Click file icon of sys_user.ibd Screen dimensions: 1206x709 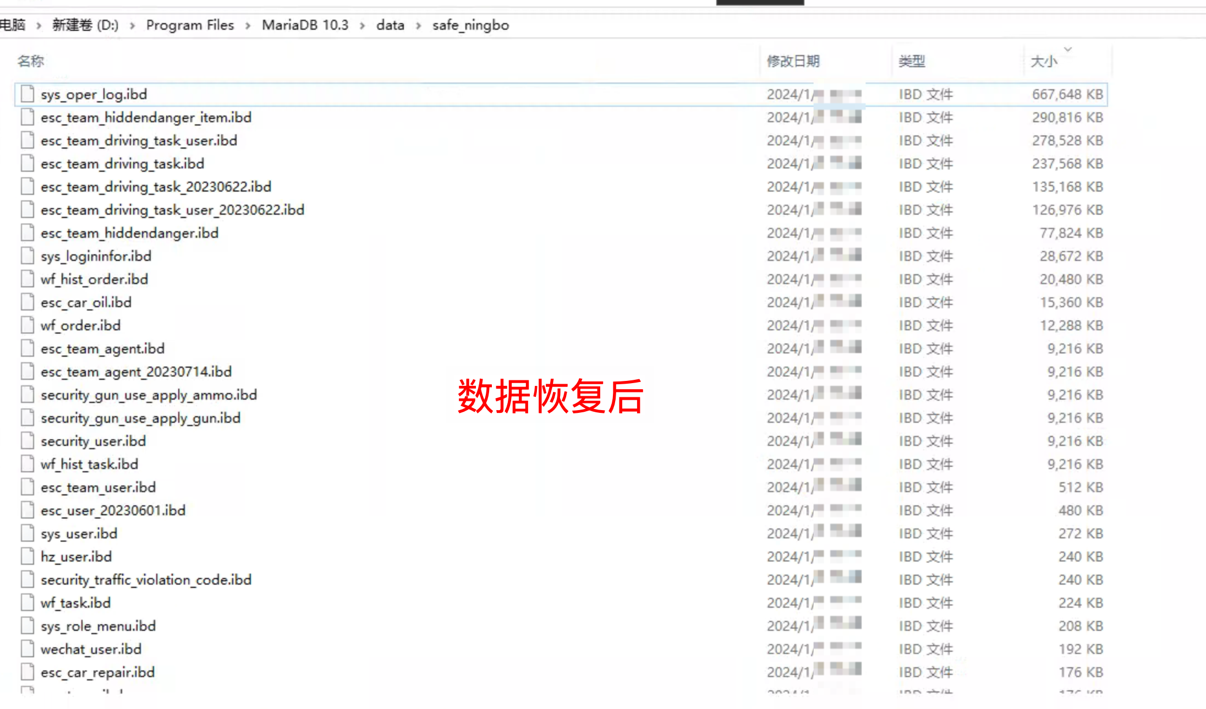pos(28,533)
